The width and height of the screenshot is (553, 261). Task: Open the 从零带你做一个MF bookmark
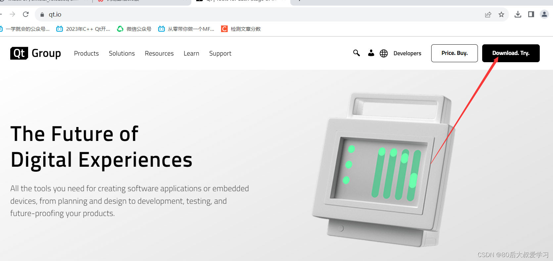tap(186, 29)
